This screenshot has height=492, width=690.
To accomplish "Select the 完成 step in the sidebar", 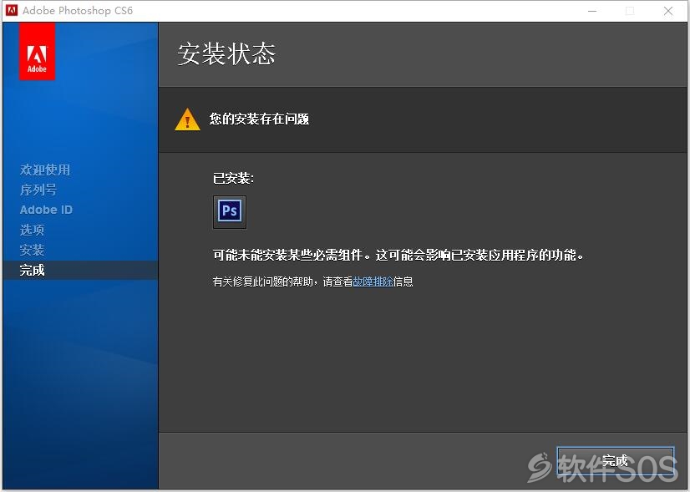I will tap(80, 270).
